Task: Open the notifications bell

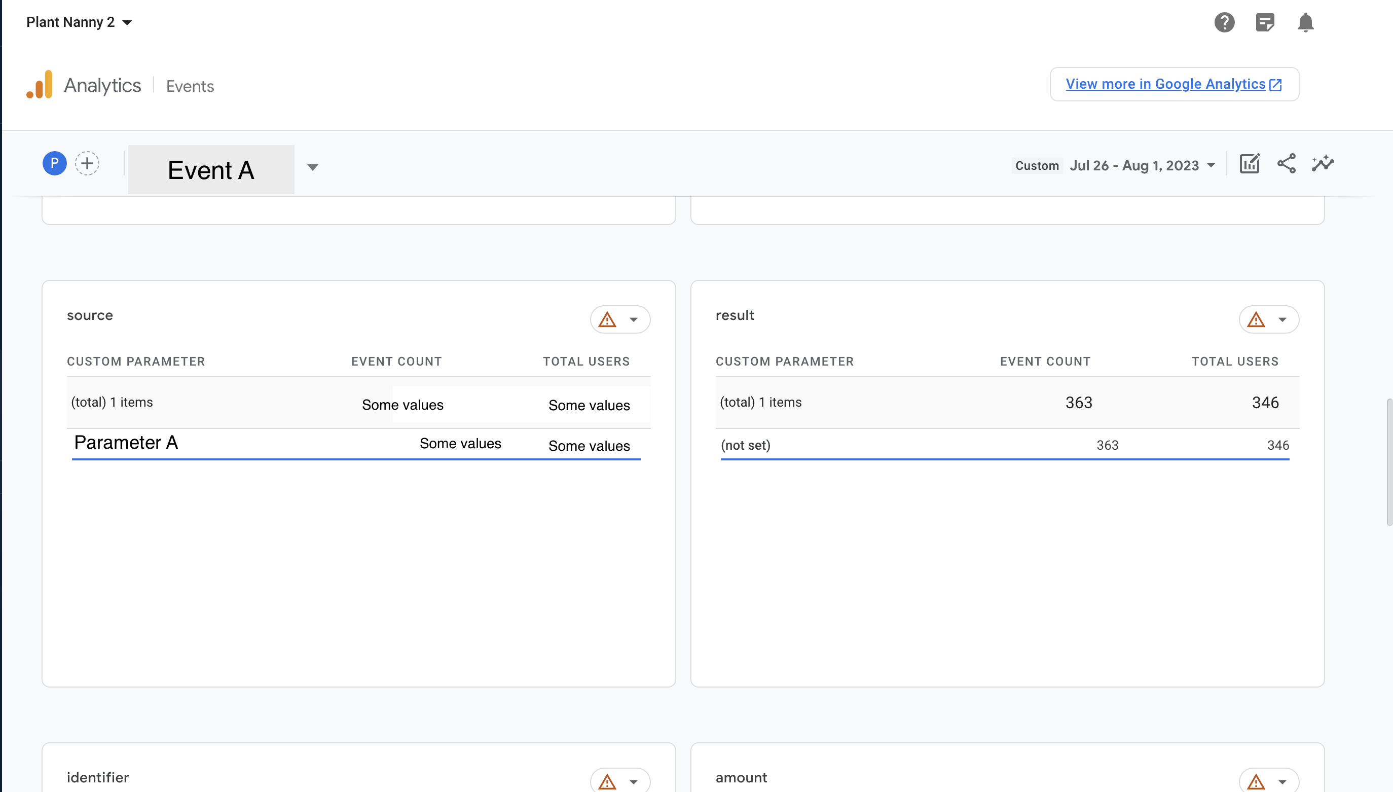Action: pyautogui.click(x=1305, y=22)
